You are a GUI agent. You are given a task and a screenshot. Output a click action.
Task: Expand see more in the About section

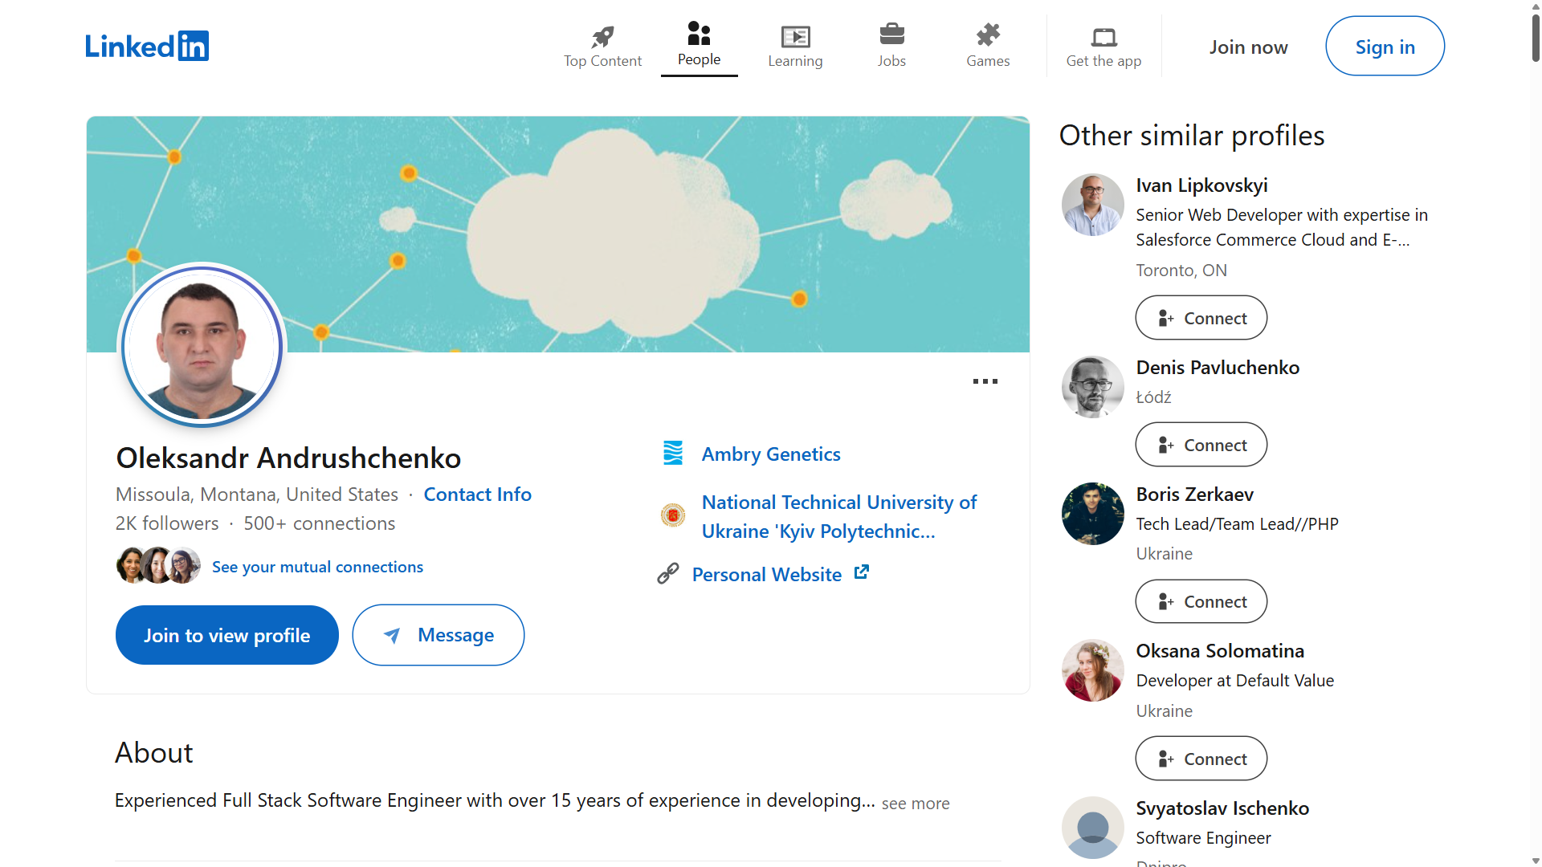pyautogui.click(x=916, y=803)
